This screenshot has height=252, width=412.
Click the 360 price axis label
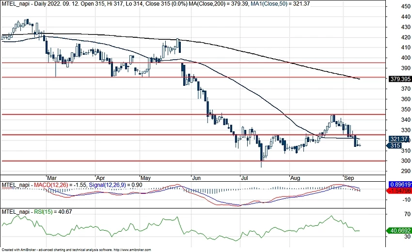coord(406,99)
